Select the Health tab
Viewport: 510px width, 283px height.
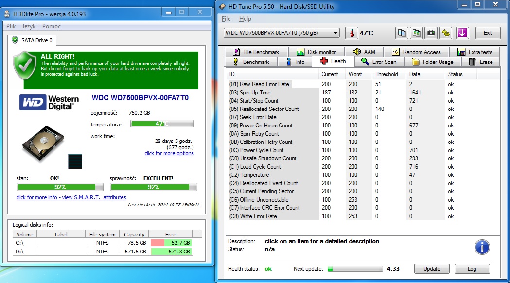click(x=333, y=61)
